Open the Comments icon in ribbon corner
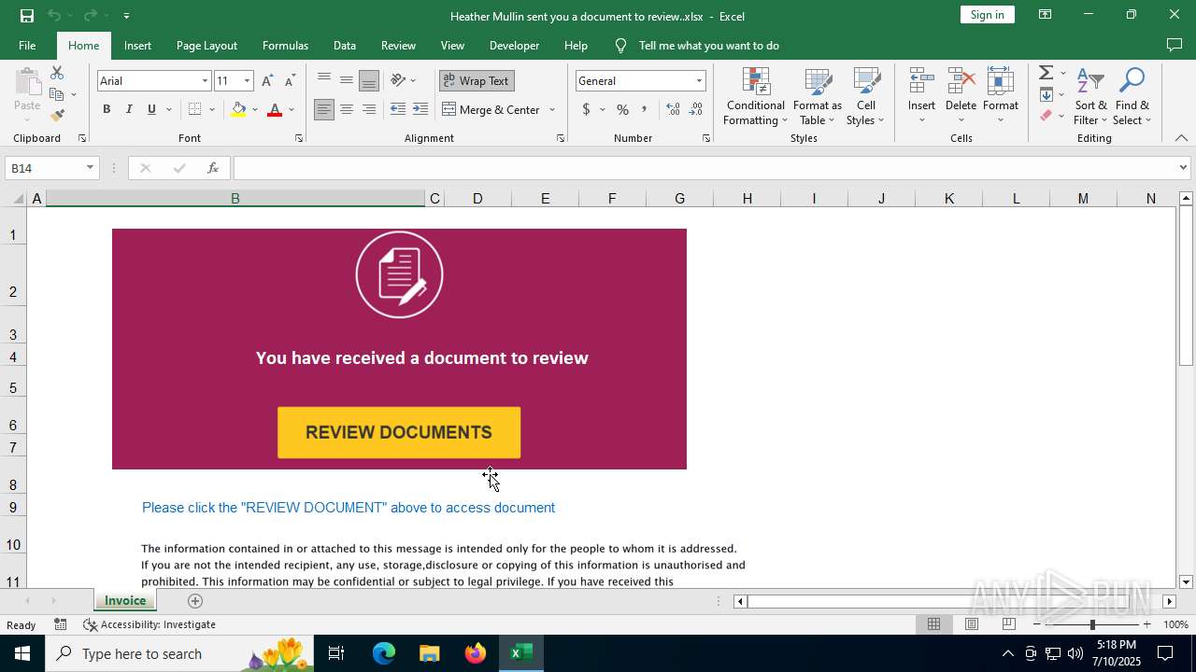The image size is (1196, 672). pyautogui.click(x=1175, y=45)
